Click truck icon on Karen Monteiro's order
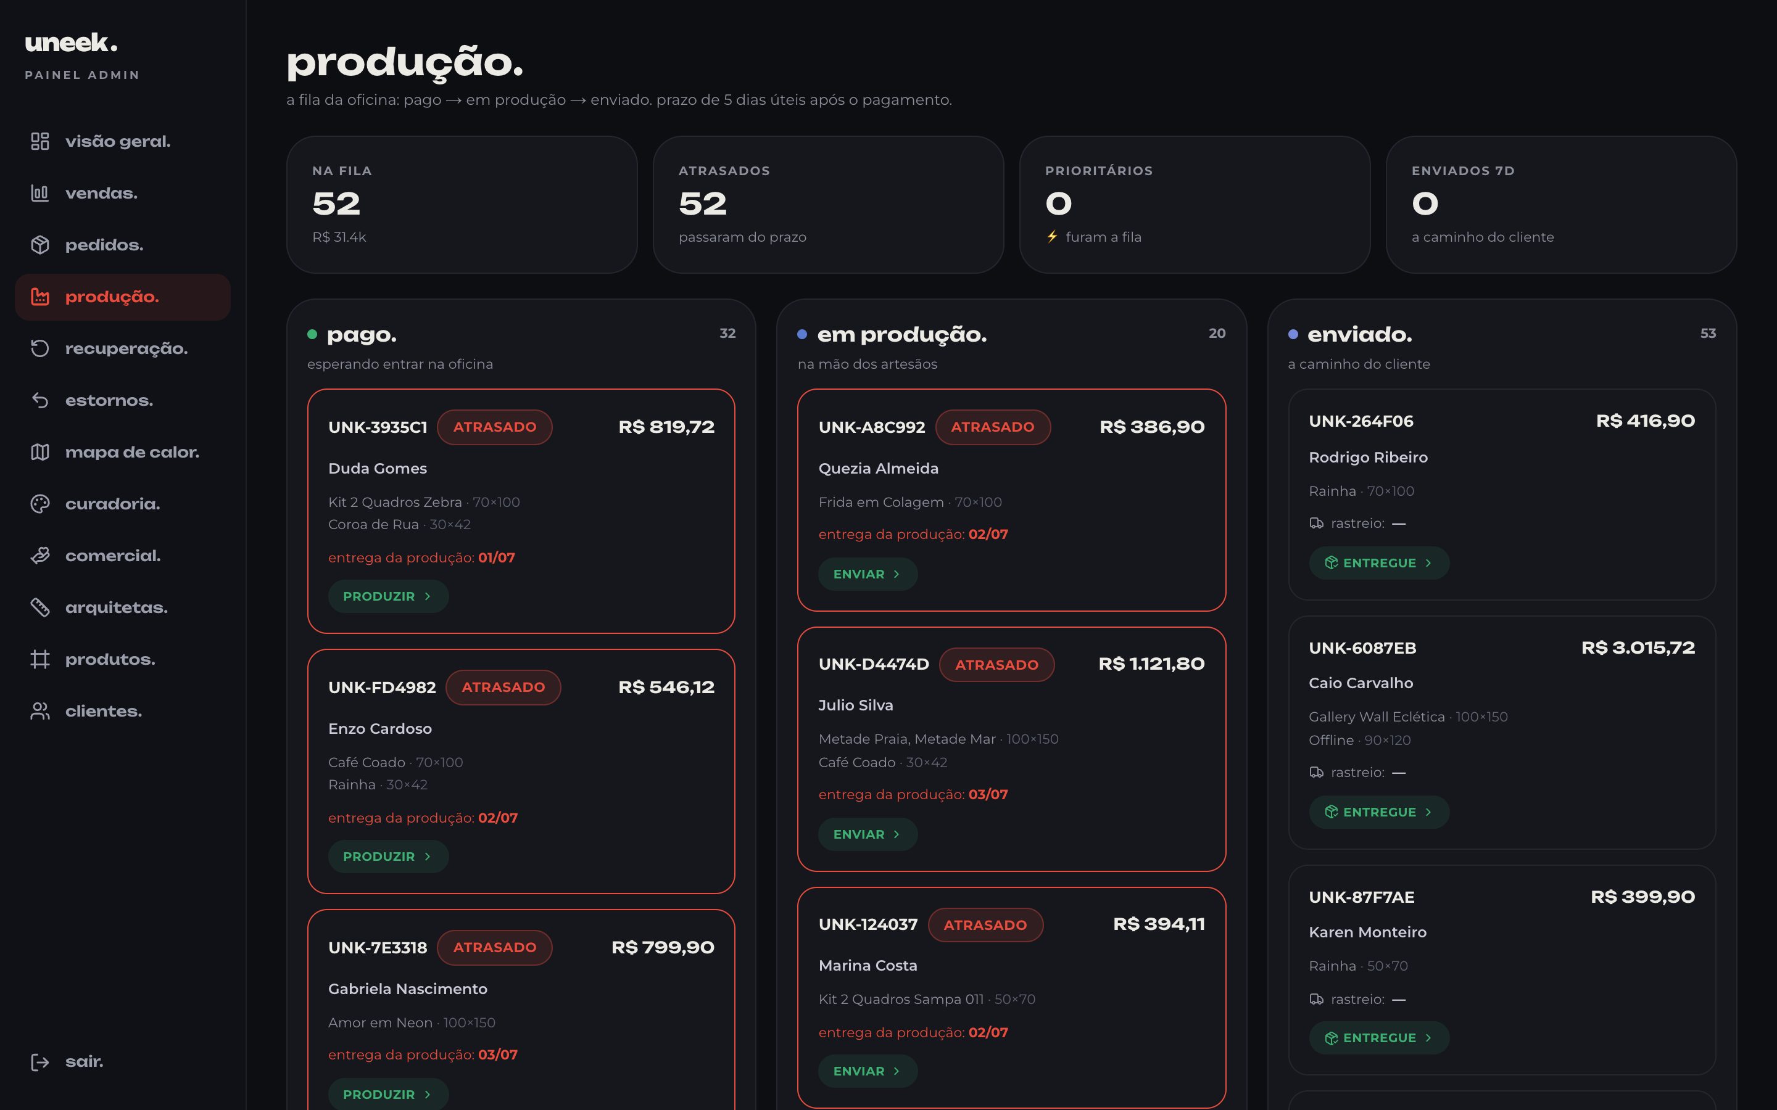The image size is (1777, 1110). [x=1316, y=999]
